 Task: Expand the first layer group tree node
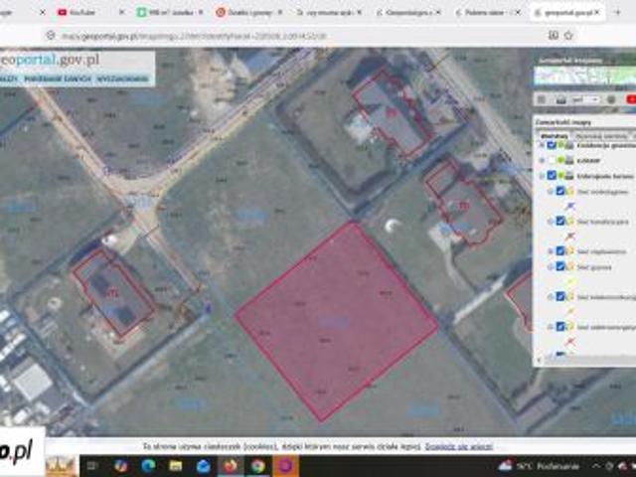(x=542, y=145)
